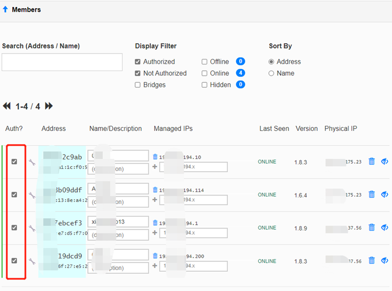Enable the Online display filter
This screenshot has height=291, width=392.
205,73
